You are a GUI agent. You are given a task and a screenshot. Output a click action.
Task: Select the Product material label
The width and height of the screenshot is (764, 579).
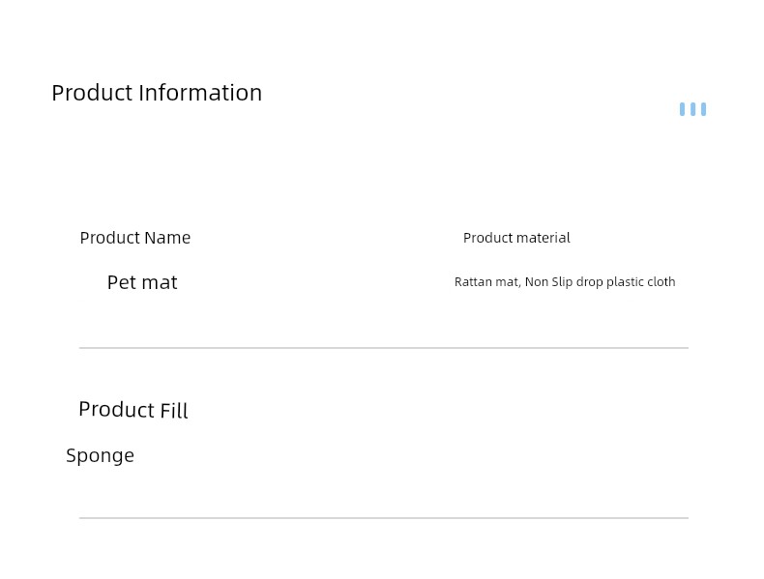(516, 238)
